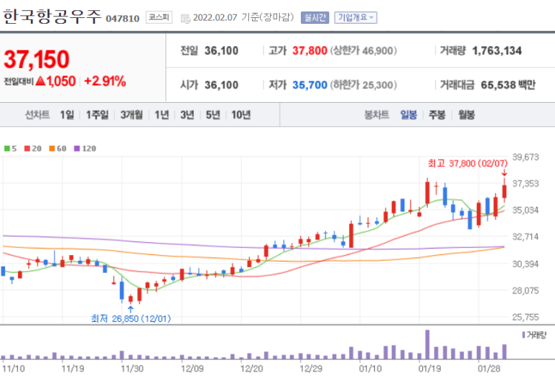Click the 코스피 market badge

pyautogui.click(x=159, y=17)
